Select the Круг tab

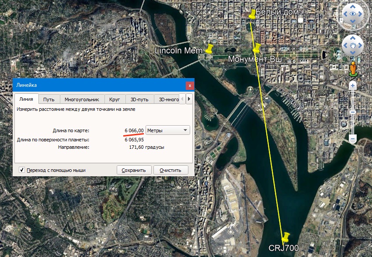(x=115, y=99)
